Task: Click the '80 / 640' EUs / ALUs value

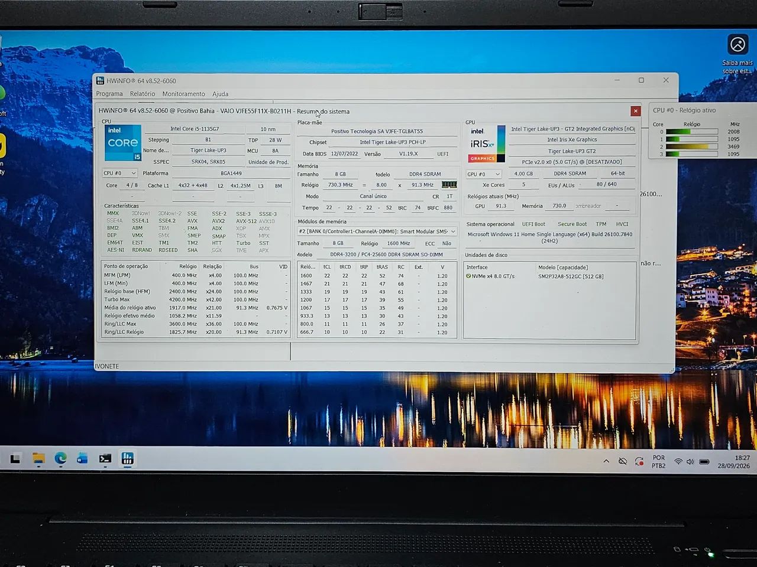Action: click(606, 184)
